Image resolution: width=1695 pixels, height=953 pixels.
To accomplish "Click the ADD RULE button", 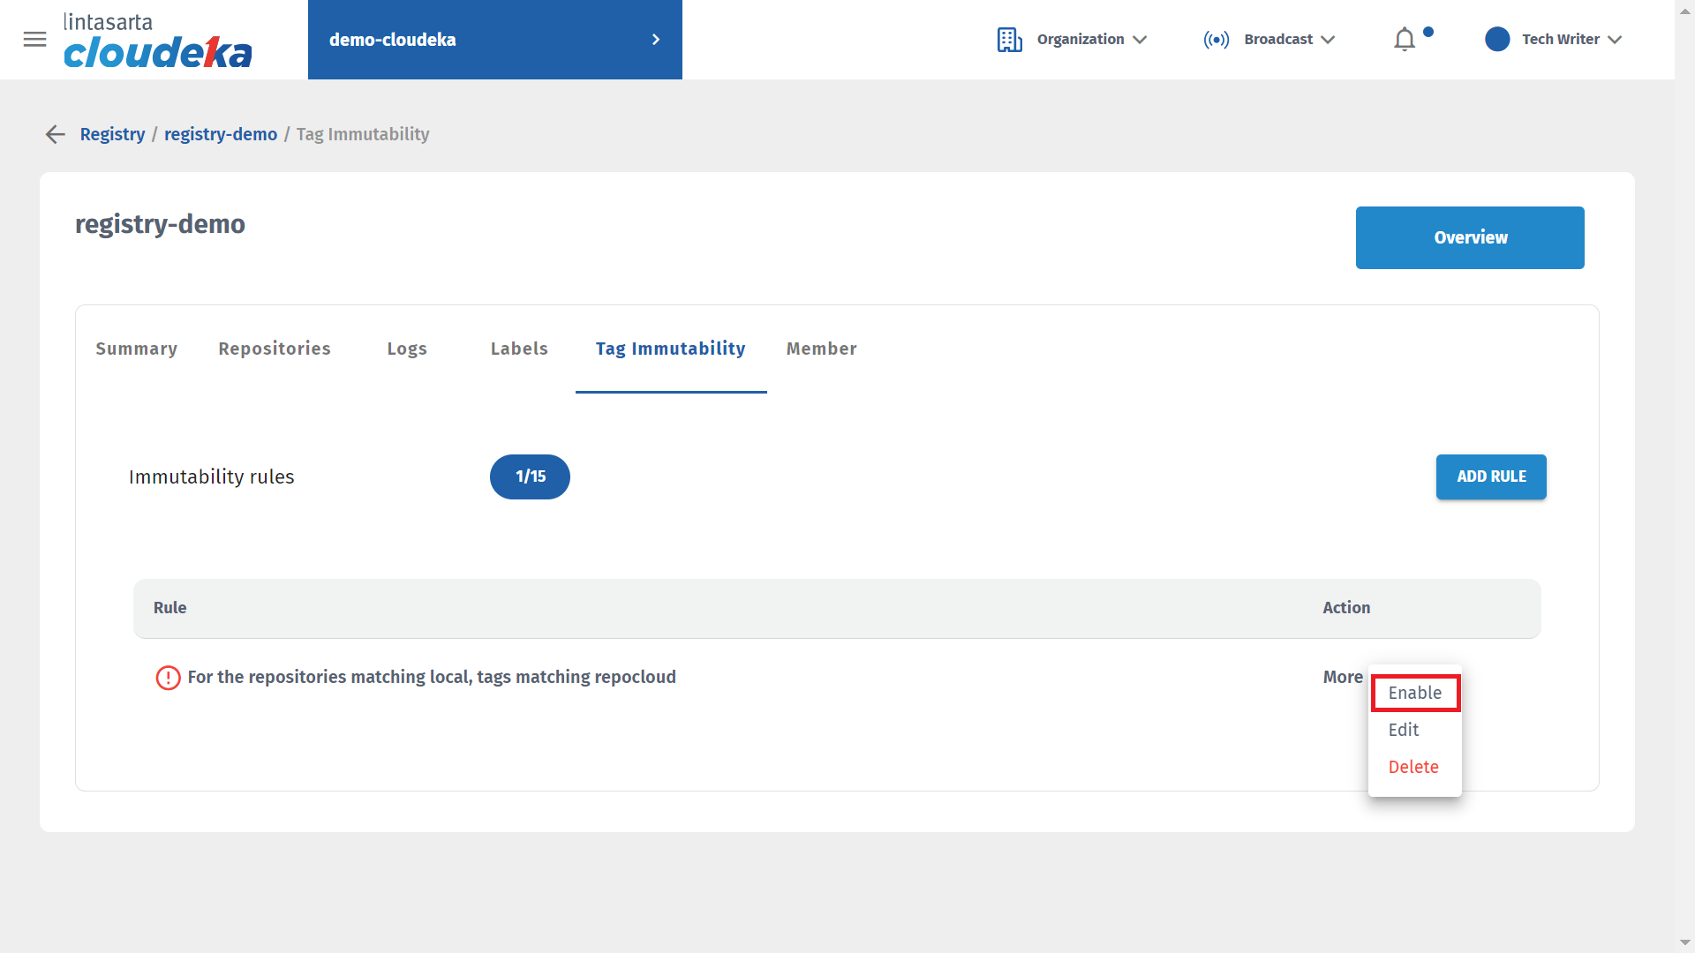I will click(x=1490, y=477).
